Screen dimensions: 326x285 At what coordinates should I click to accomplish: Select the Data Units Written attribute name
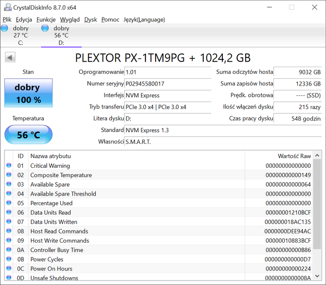point(54,222)
